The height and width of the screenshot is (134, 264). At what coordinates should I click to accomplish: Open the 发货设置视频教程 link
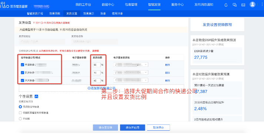(217, 25)
